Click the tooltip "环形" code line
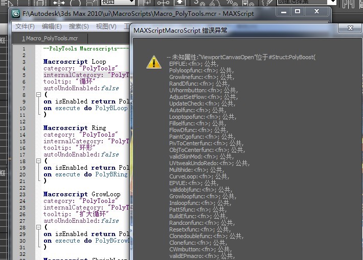The width and height of the screenshot is (363, 260). click(x=69, y=148)
